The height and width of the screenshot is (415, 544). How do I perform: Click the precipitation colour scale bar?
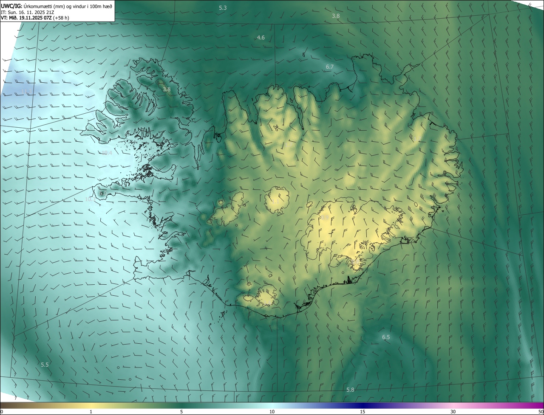pos(272,405)
